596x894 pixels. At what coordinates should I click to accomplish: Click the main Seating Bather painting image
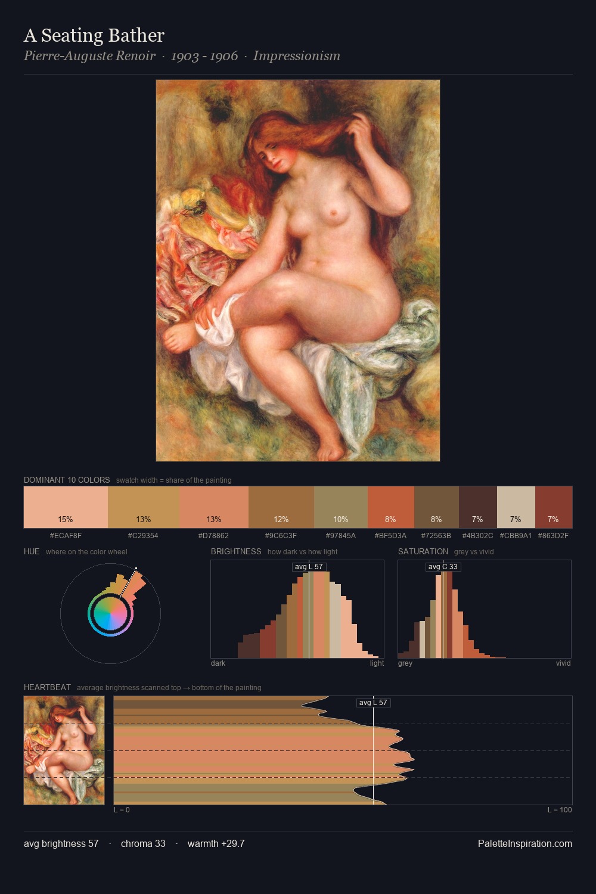pos(298,271)
